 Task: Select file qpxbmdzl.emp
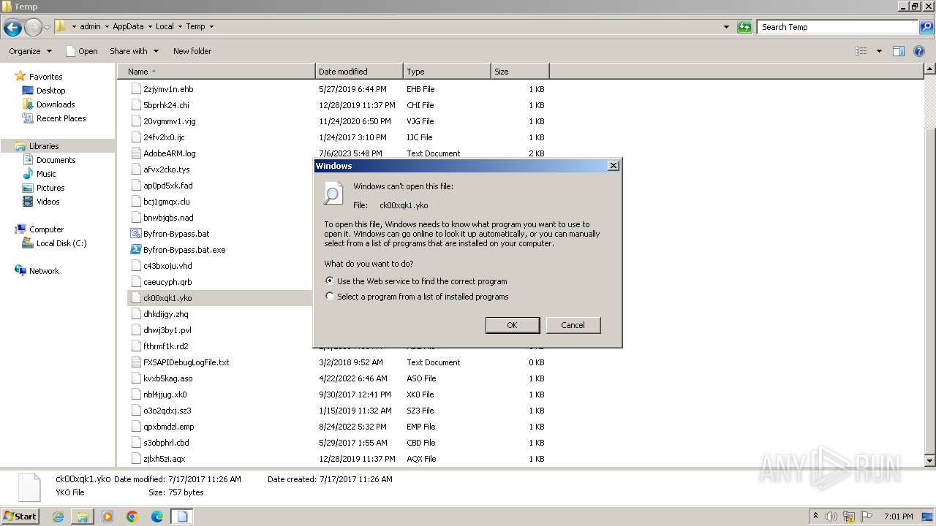point(168,427)
